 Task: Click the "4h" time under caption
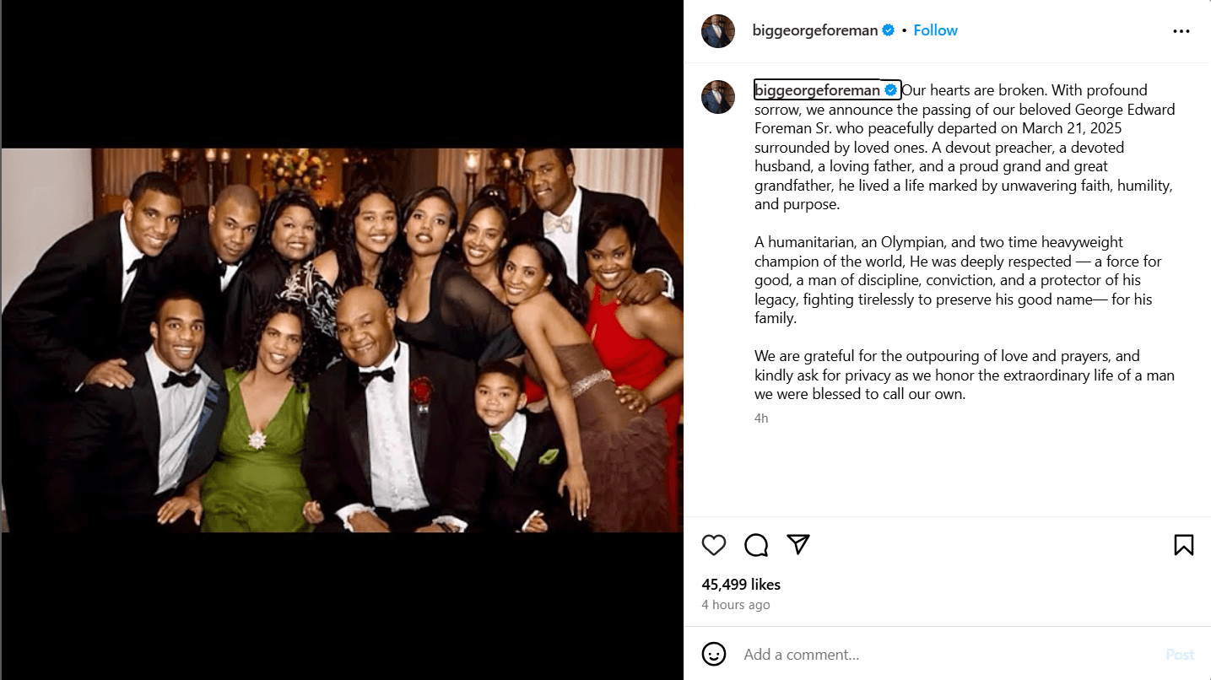761,418
